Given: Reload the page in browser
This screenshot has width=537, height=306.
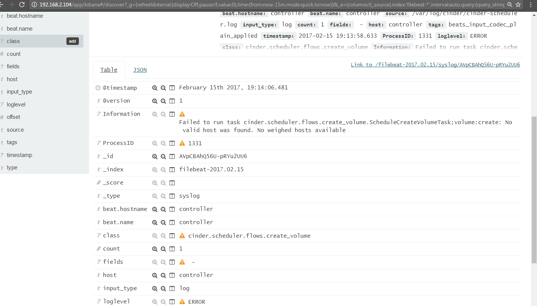Looking at the screenshot, I should click(x=22, y=5).
